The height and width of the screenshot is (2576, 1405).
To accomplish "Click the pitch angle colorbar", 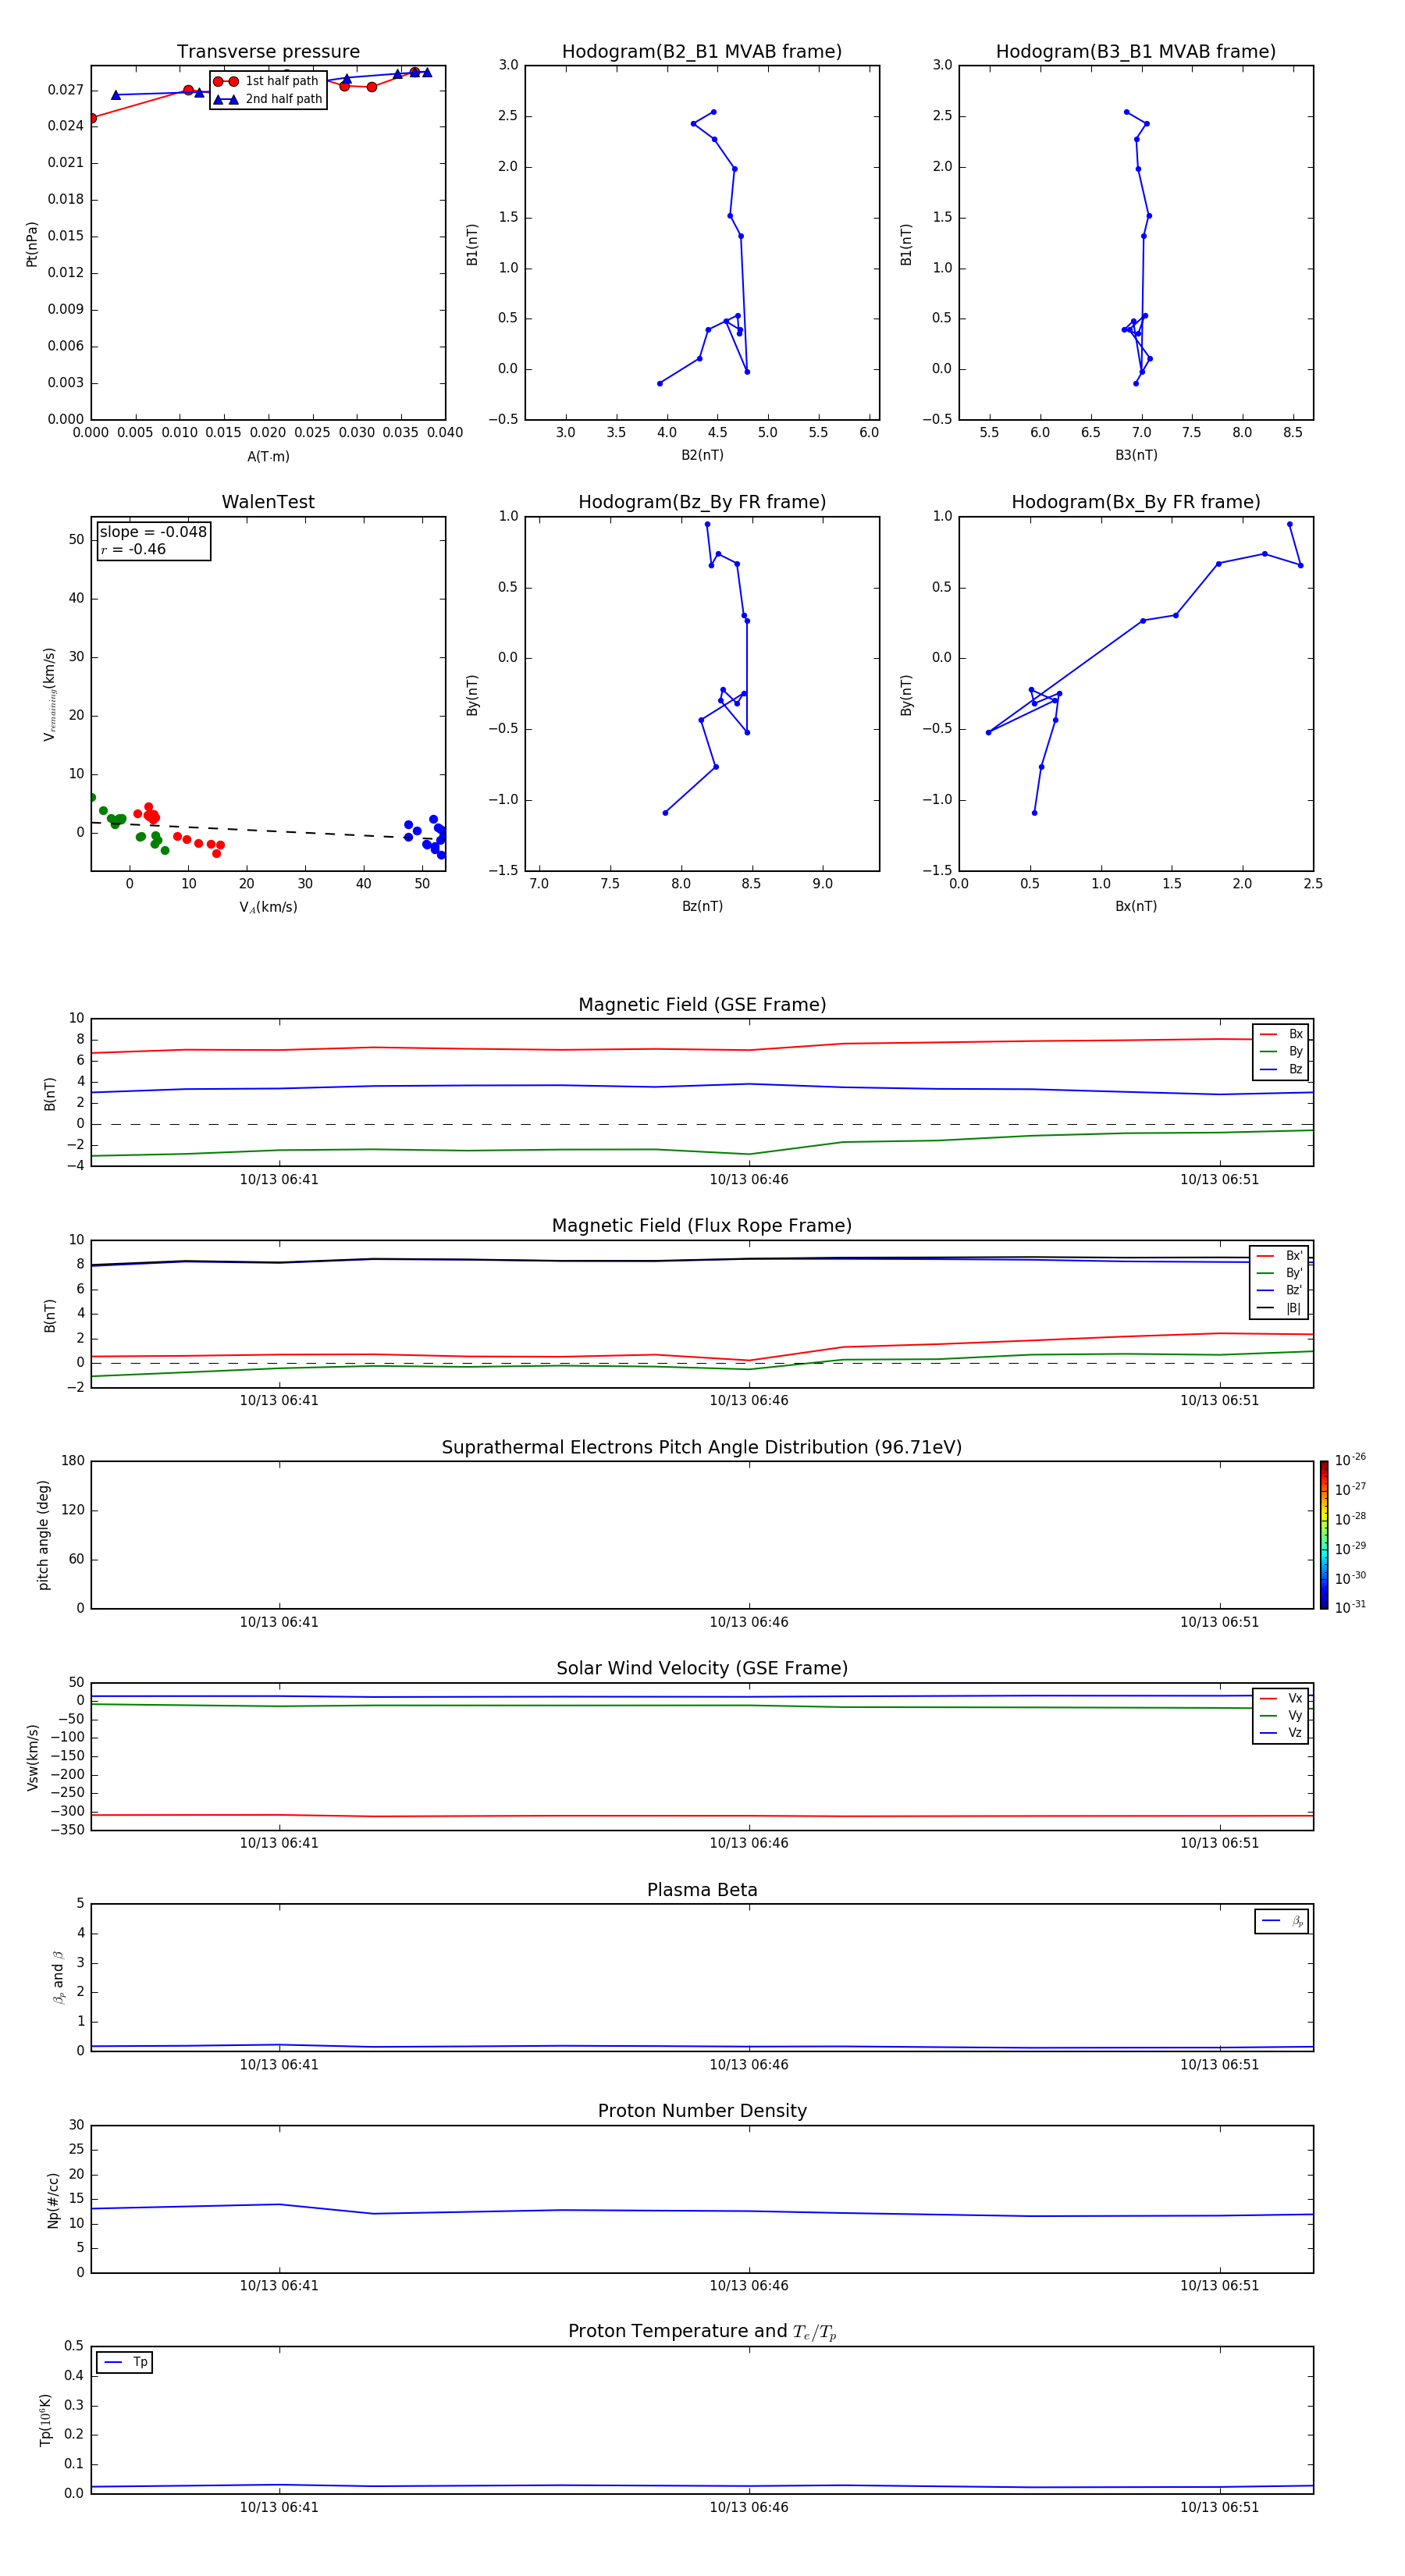I will 1324,1535.
